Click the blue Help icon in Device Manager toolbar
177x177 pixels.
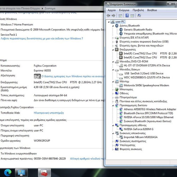point(127,16)
